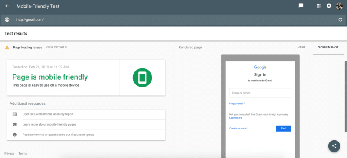Click the Mobile-Friendly Test title
Viewport: 347px width, 158px height.
(38, 6)
